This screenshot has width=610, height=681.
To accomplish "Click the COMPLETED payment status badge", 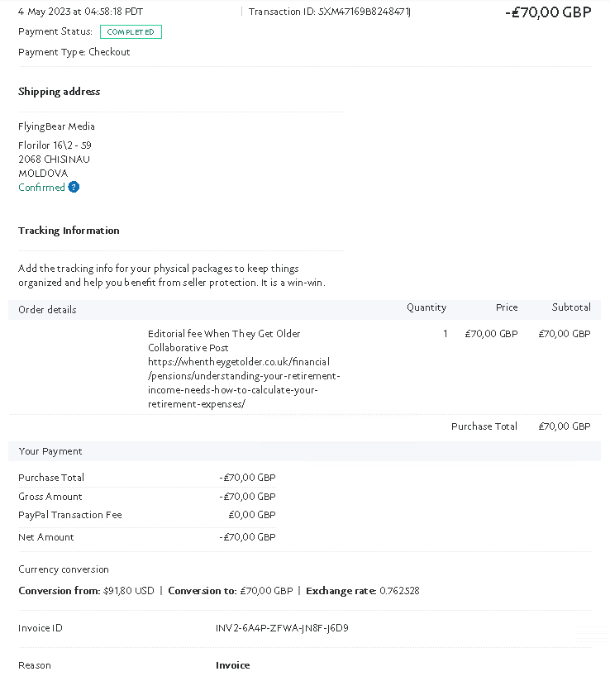I will coord(131,31).
